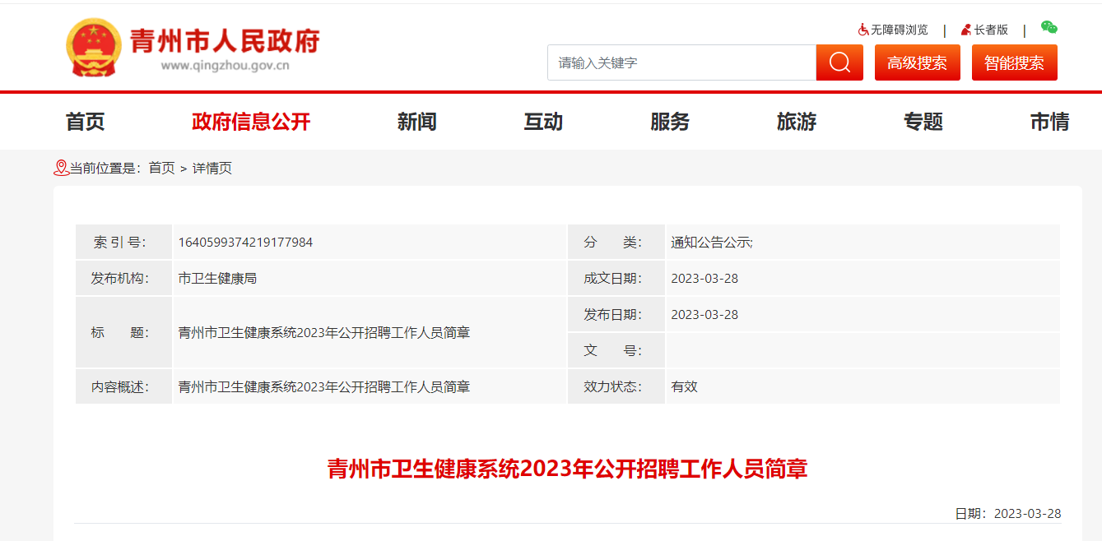Click the red location pin icon
Image resolution: width=1102 pixels, height=541 pixels.
61,168
